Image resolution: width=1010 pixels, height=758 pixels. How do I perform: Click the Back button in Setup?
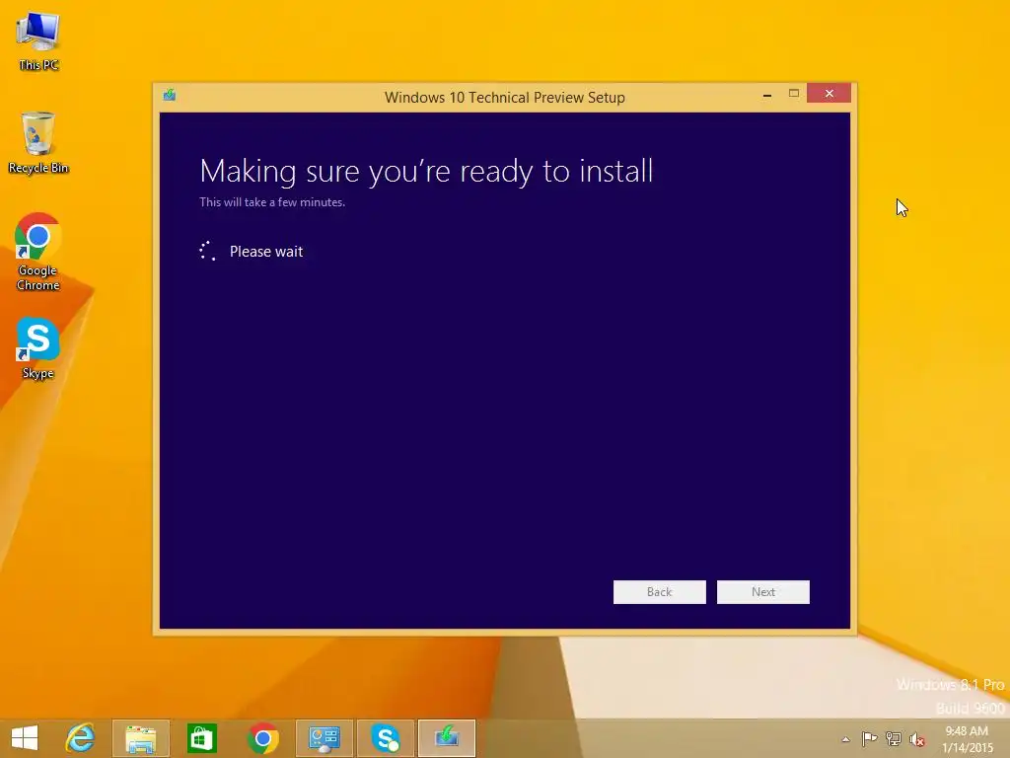(x=660, y=592)
